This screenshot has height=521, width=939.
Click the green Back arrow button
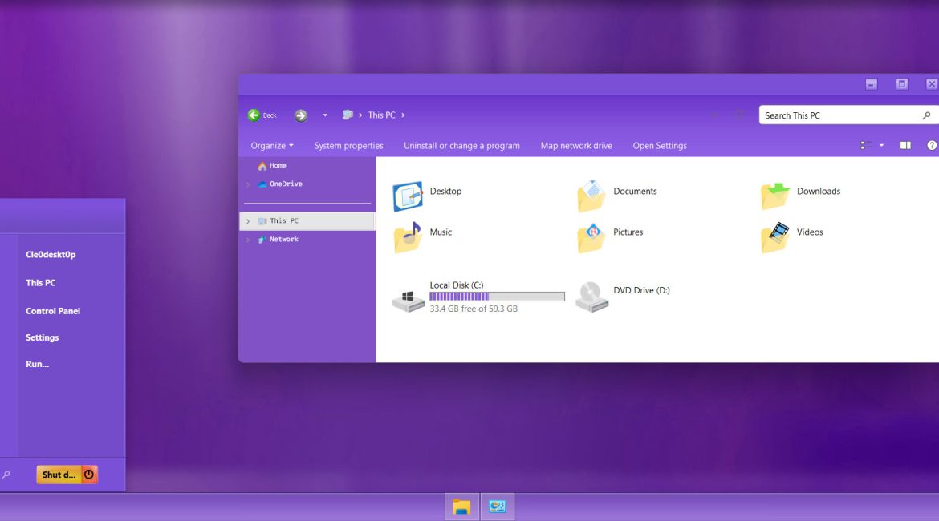pos(254,115)
